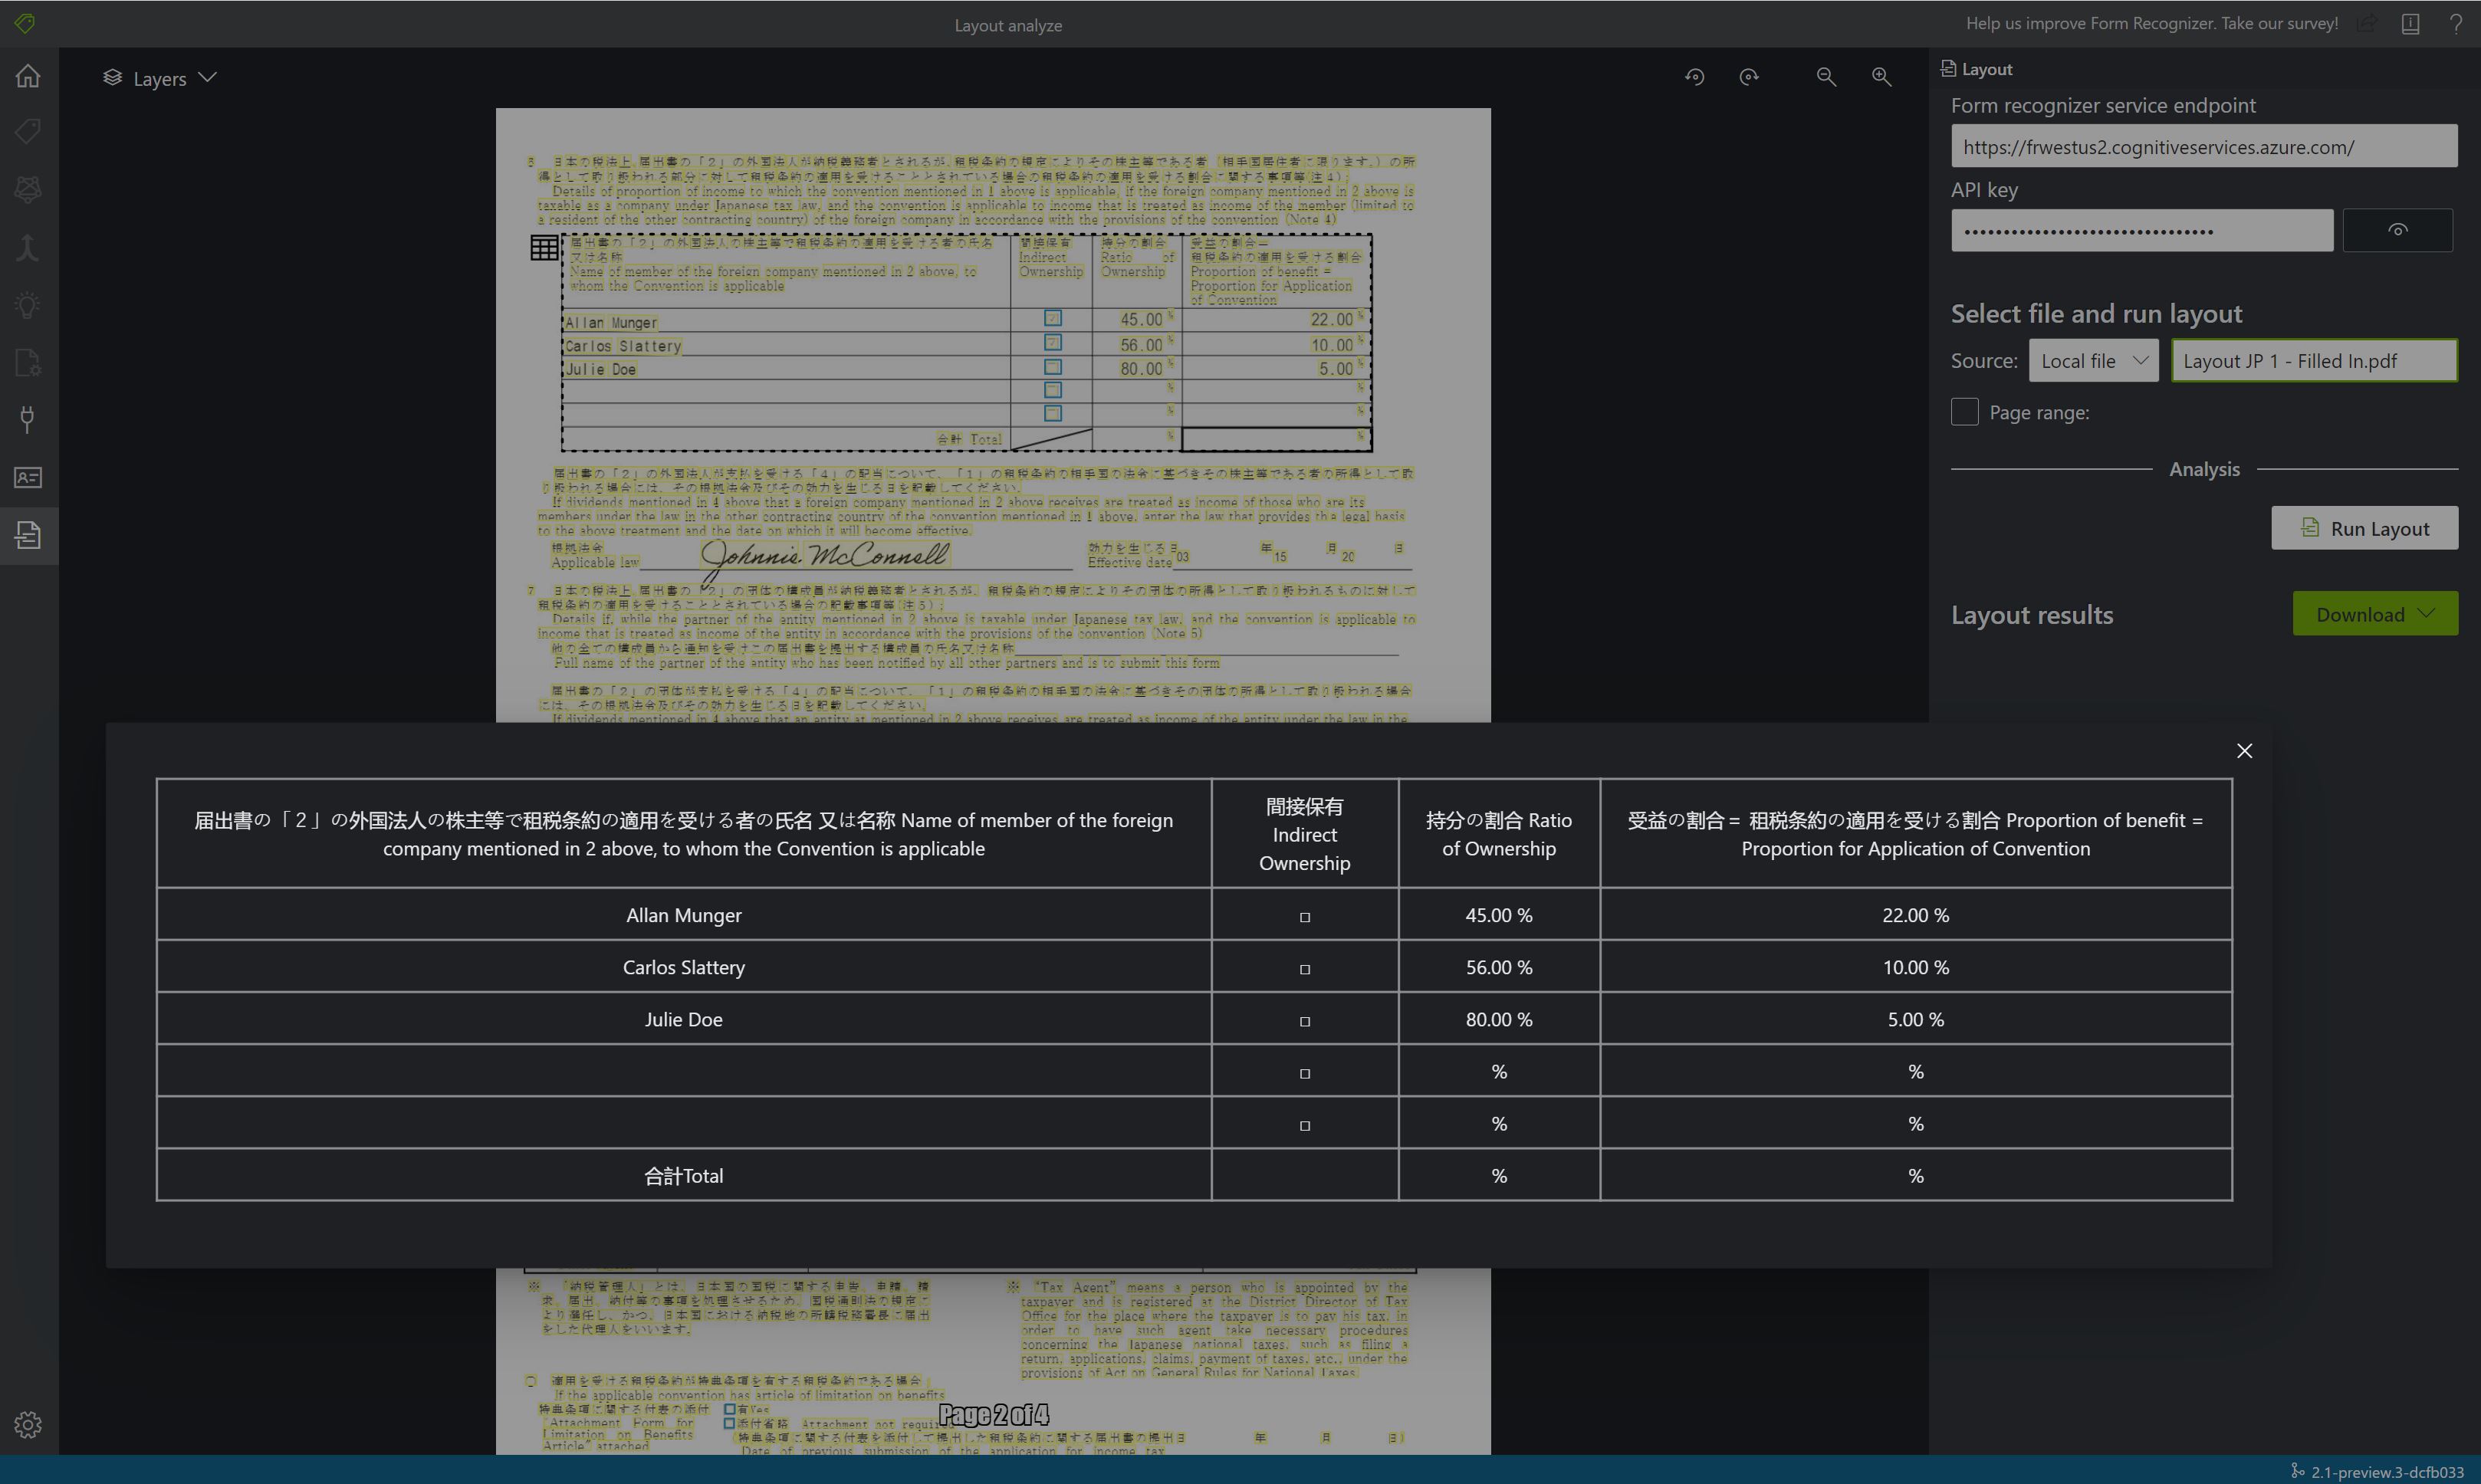Viewport: 2481px width, 1484px height.
Task: Toggle the API key visibility eye icon
Action: coord(2398,230)
